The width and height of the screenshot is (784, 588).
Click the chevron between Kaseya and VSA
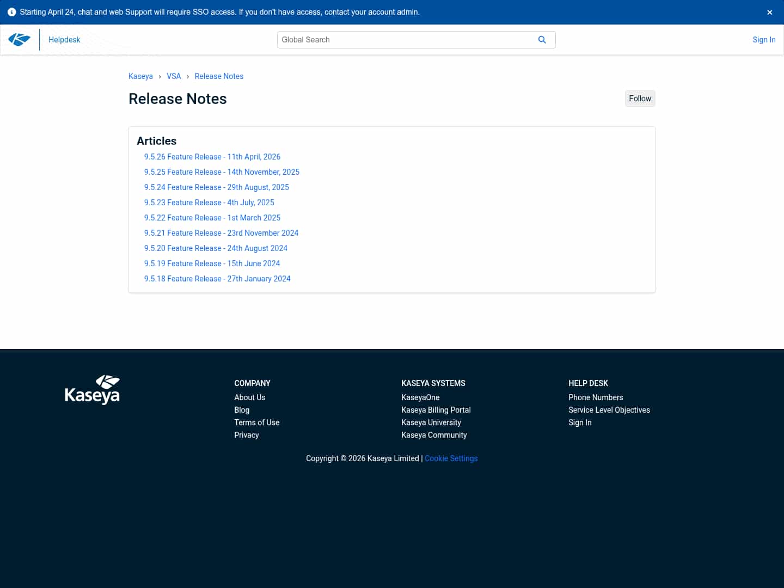click(x=159, y=76)
